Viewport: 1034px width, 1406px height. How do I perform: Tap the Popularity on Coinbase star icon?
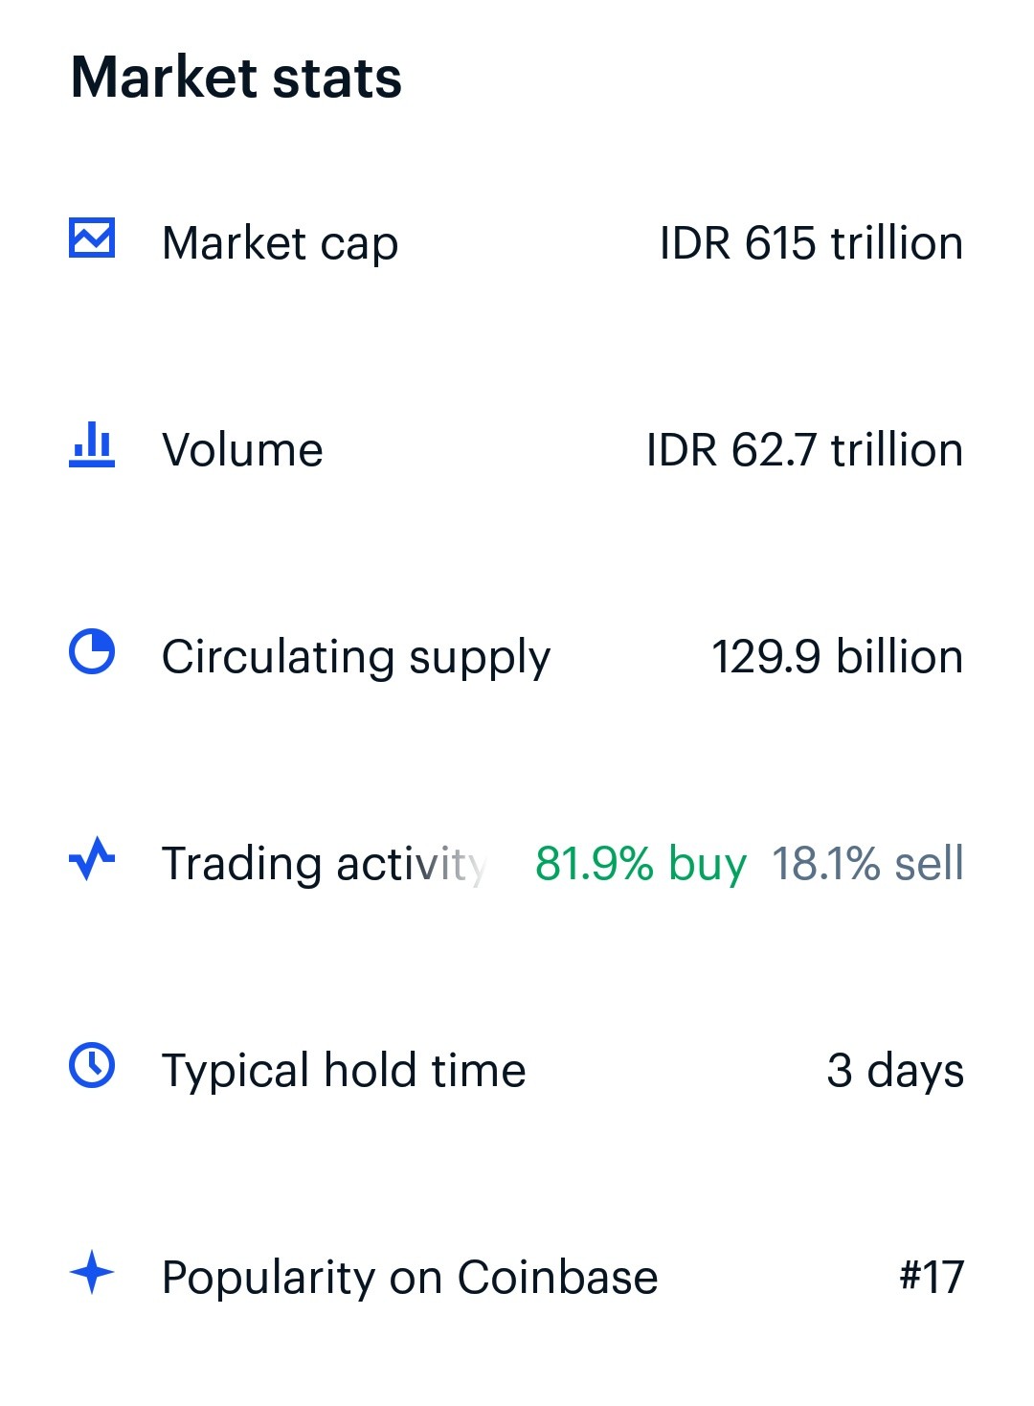[92, 1273]
